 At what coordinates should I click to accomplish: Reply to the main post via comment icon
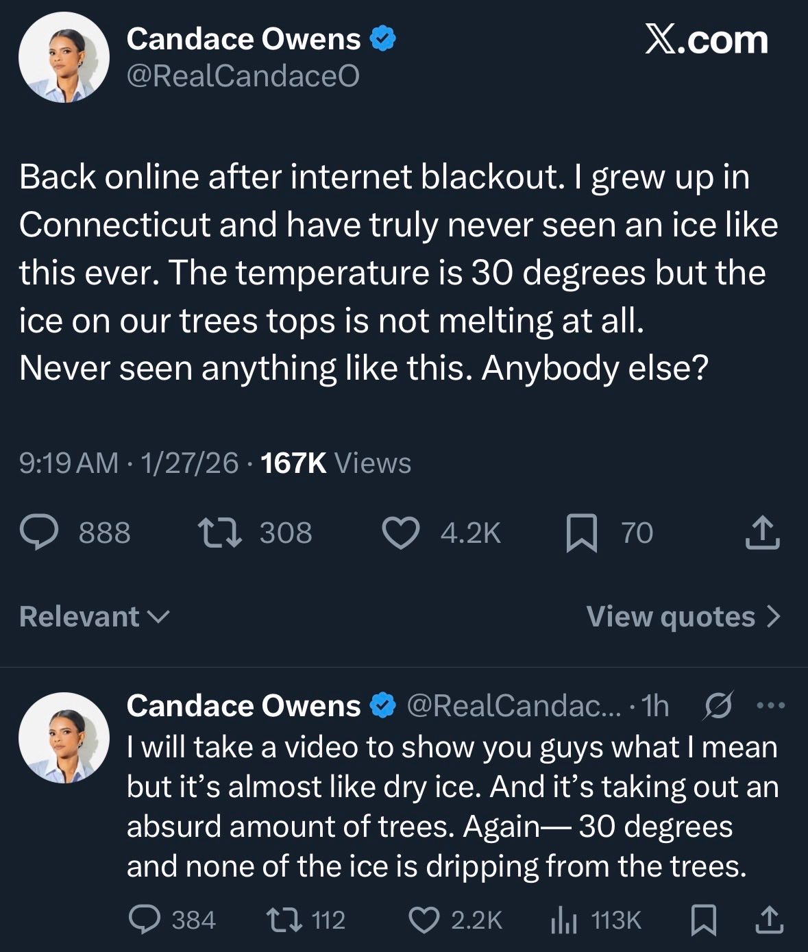[39, 533]
